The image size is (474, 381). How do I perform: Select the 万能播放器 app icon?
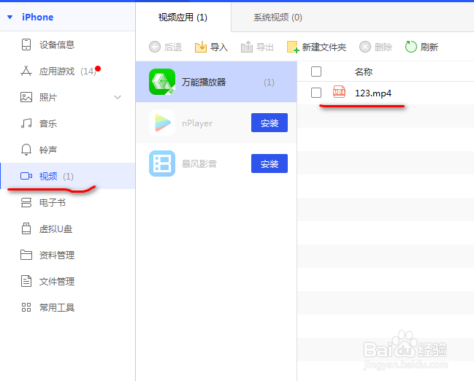point(162,82)
